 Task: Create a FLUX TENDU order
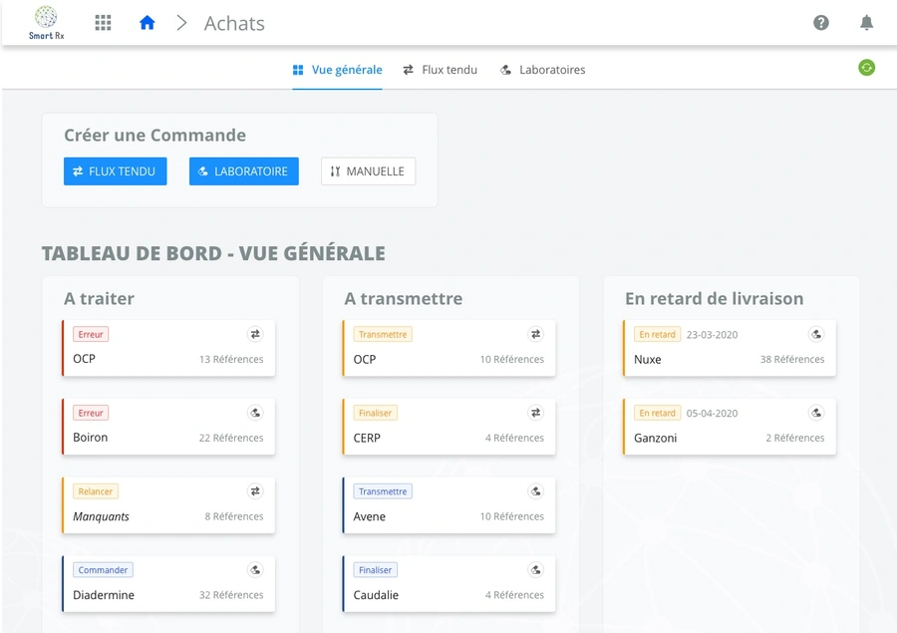[115, 171]
